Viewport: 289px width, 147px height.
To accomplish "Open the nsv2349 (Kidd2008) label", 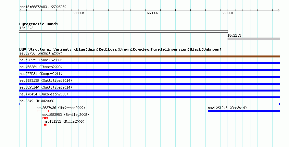I will coord(37,101).
